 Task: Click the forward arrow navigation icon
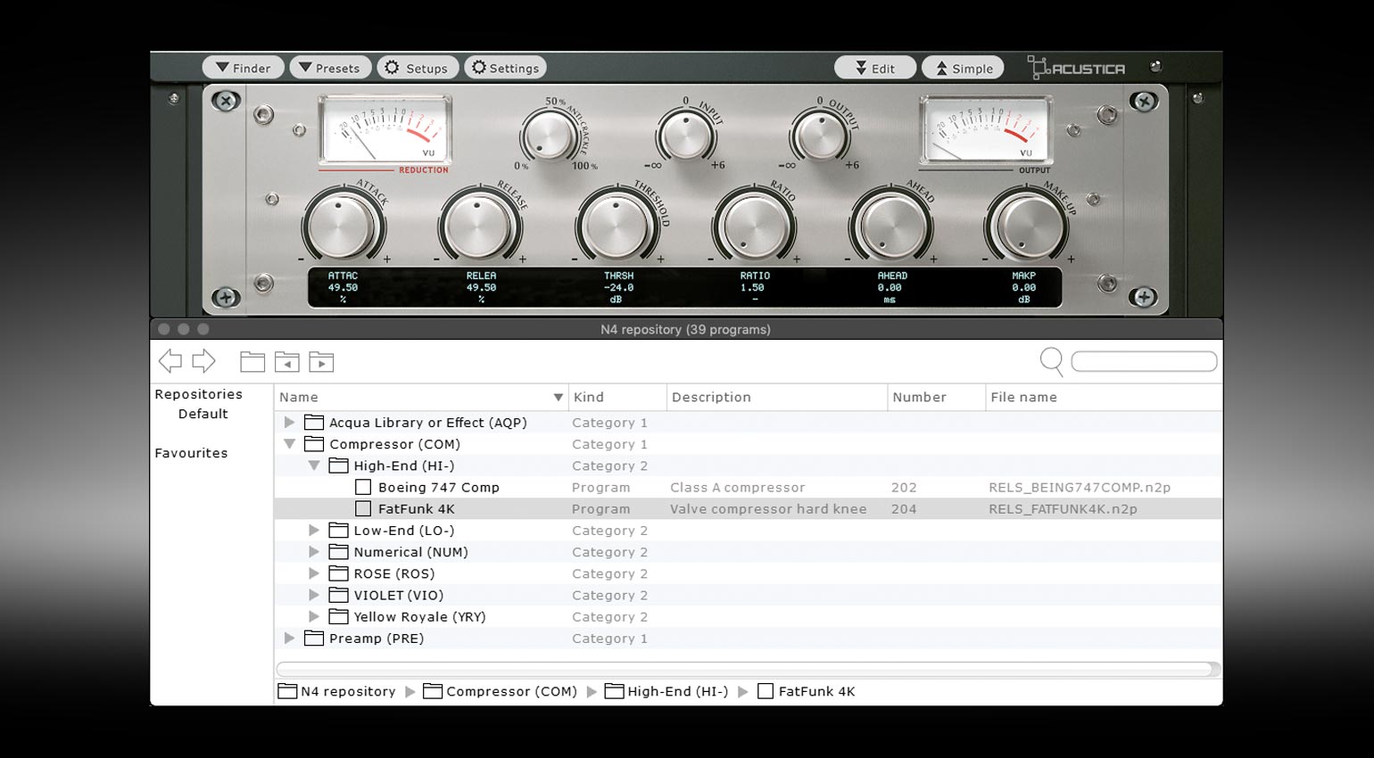tap(204, 361)
